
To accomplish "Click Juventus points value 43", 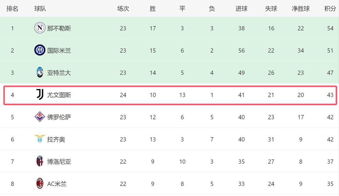I will pyautogui.click(x=330, y=95).
